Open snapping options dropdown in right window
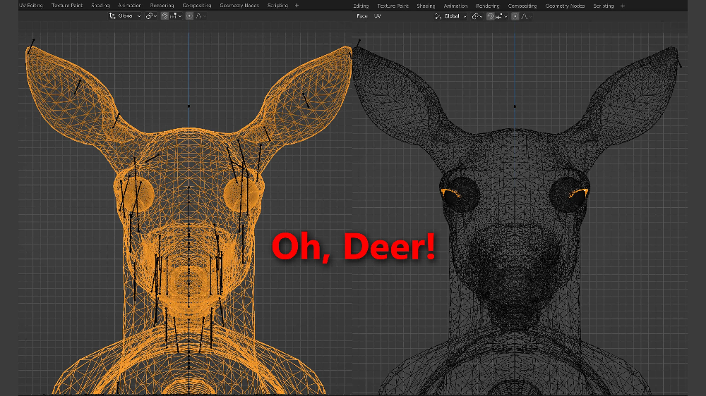This screenshot has width=706, height=396. [501, 17]
